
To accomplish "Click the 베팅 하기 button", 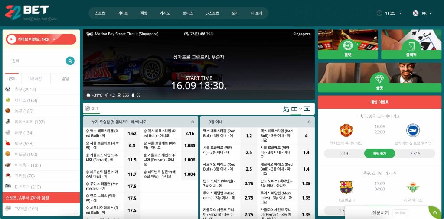I will [379, 154].
